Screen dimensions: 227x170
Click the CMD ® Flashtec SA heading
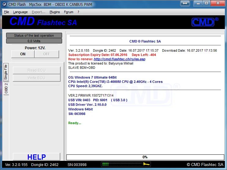[x=145, y=41]
